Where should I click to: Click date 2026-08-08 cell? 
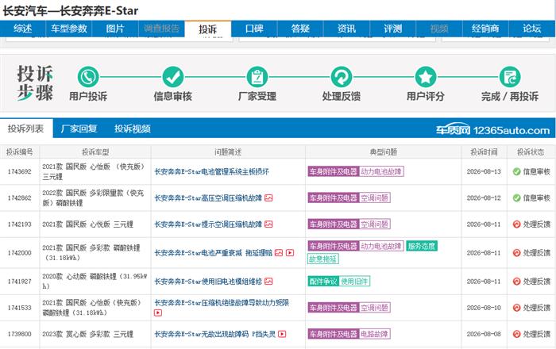484,334
